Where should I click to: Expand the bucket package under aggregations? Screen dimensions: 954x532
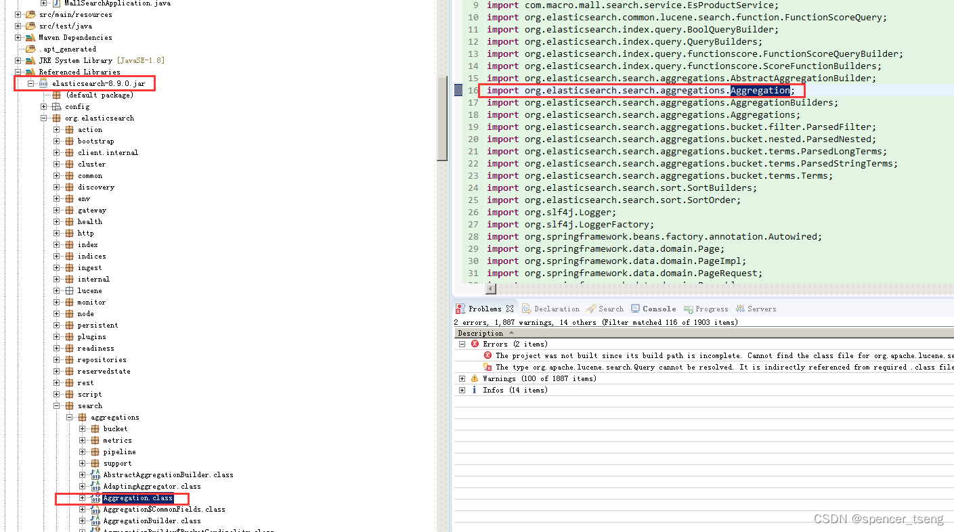pyautogui.click(x=82, y=428)
